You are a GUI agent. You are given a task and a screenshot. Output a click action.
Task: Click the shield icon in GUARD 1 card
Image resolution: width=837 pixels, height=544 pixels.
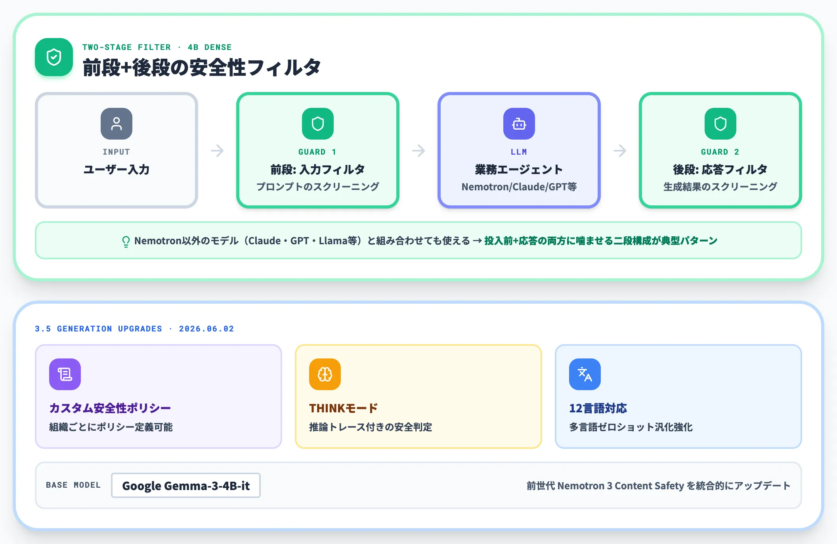coord(318,124)
